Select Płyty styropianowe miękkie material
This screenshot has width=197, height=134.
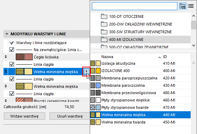[141, 100]
